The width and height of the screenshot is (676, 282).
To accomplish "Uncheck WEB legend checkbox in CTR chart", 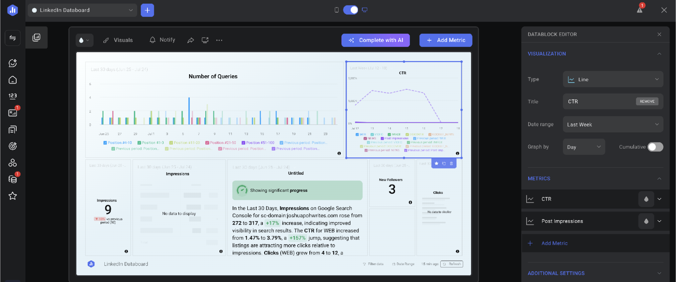I will (357, 134).
